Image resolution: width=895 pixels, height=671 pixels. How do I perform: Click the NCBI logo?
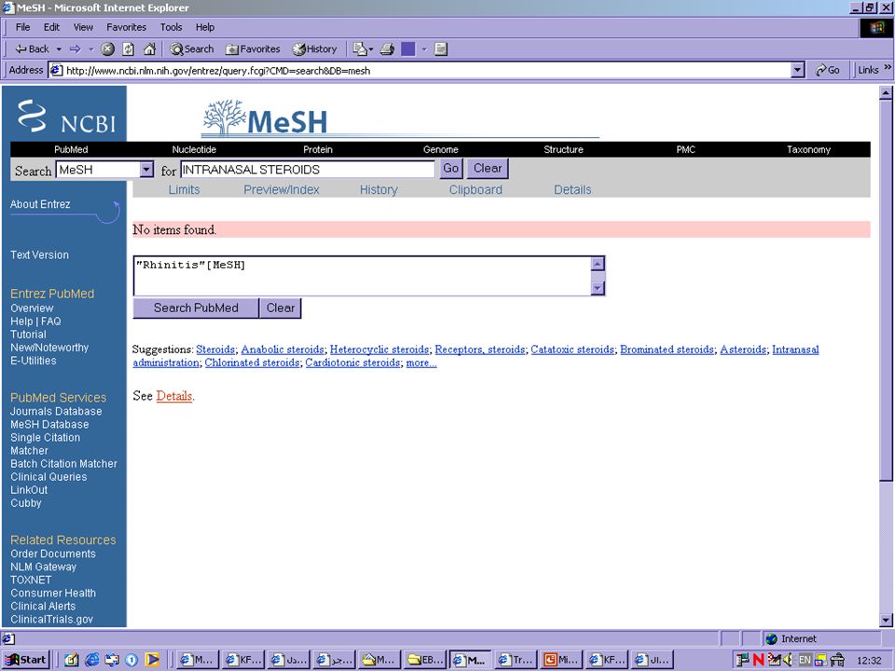pyautogui.click(x=65, y=116)
